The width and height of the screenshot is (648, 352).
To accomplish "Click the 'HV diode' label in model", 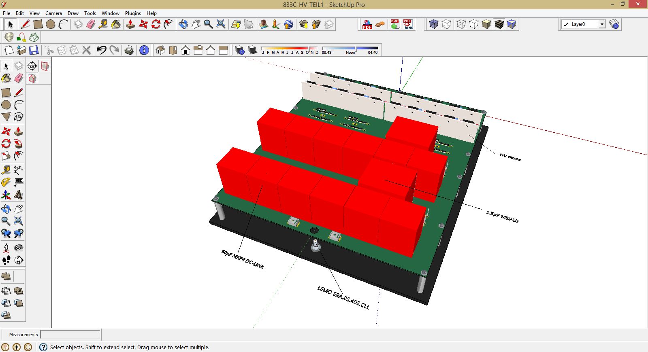I will (510, 157).
